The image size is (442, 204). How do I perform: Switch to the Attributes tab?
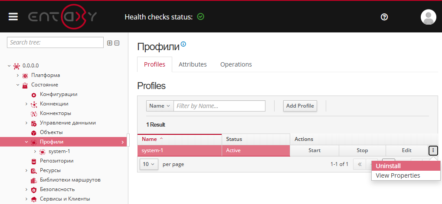[193, 64]
